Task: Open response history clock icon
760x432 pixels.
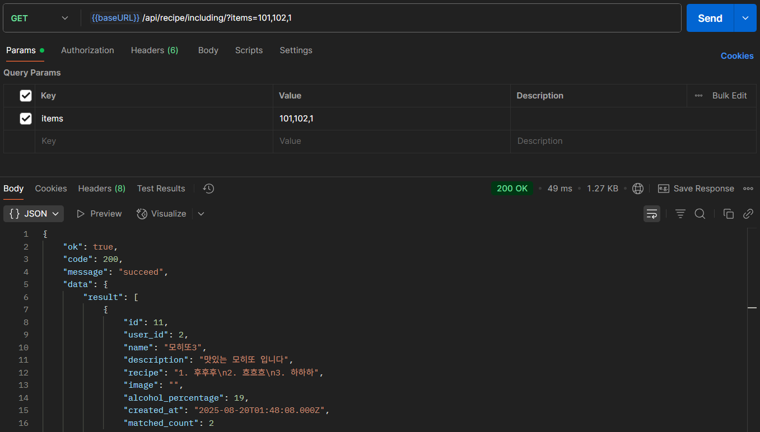Action: coord(208,189)
